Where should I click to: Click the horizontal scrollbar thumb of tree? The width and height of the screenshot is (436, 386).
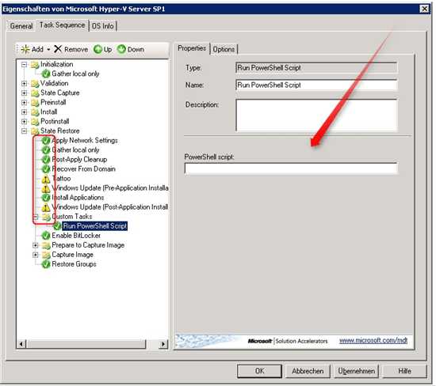pos(86,344)
